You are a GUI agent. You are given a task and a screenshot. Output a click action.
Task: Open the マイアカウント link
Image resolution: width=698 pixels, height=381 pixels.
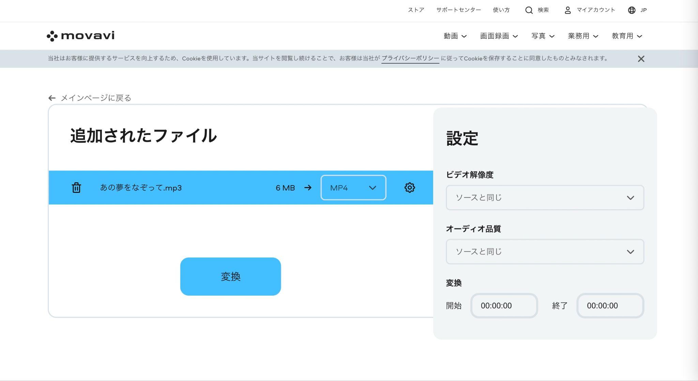(x=596, y=10)
